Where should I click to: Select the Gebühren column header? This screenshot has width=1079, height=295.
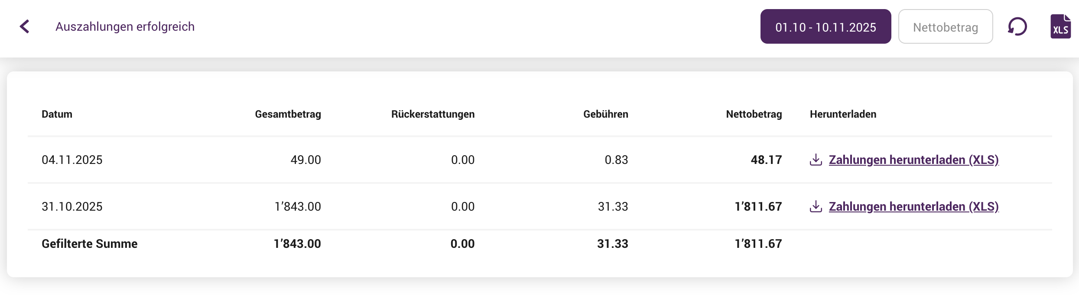click(x=606, y=114)
